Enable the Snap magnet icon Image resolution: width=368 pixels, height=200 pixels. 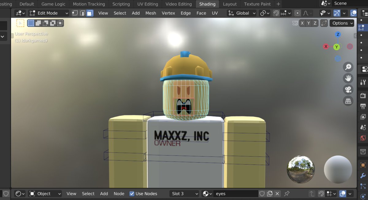pyautogui.click(x=276, y=13)
